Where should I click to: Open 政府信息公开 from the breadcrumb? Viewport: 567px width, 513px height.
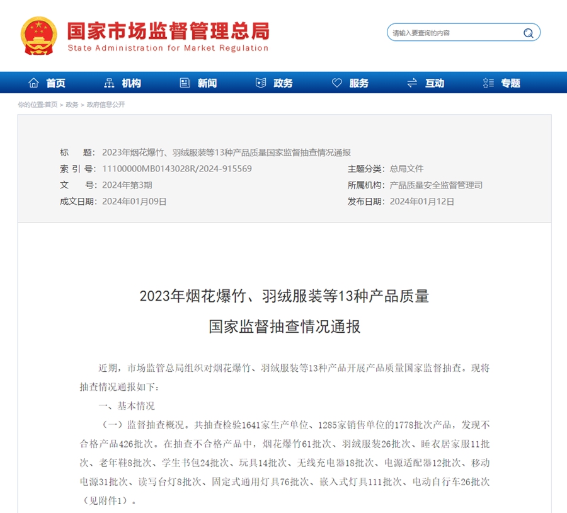click(106, 105)
